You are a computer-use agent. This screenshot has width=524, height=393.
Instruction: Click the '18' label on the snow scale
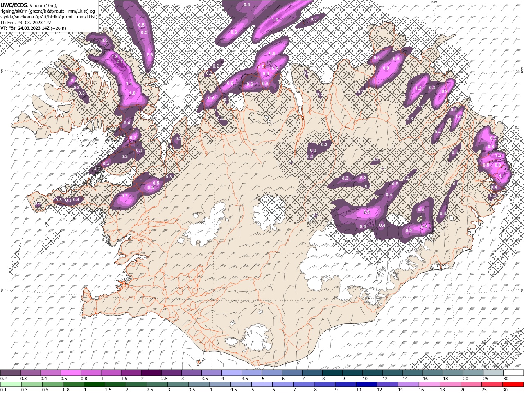click(x=446, y=379)
